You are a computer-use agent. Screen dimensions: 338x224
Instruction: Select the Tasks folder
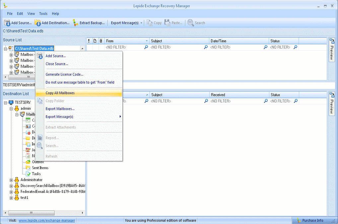[36, 174]
